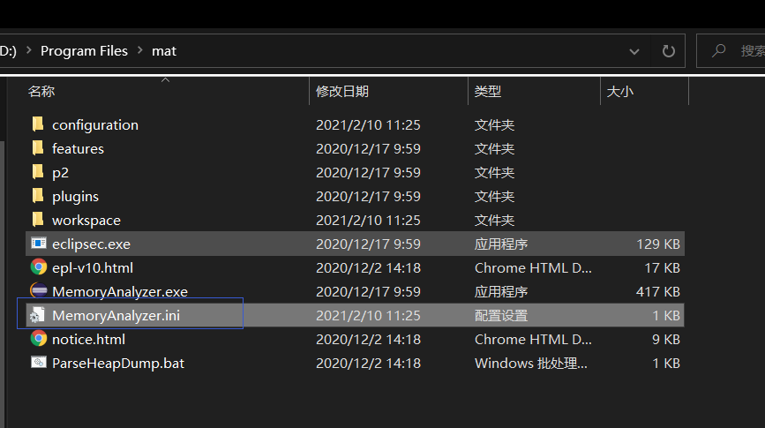Click the Chrome icon beside notice.html
The image size is (765, 428).
click(x=39, y=338)
